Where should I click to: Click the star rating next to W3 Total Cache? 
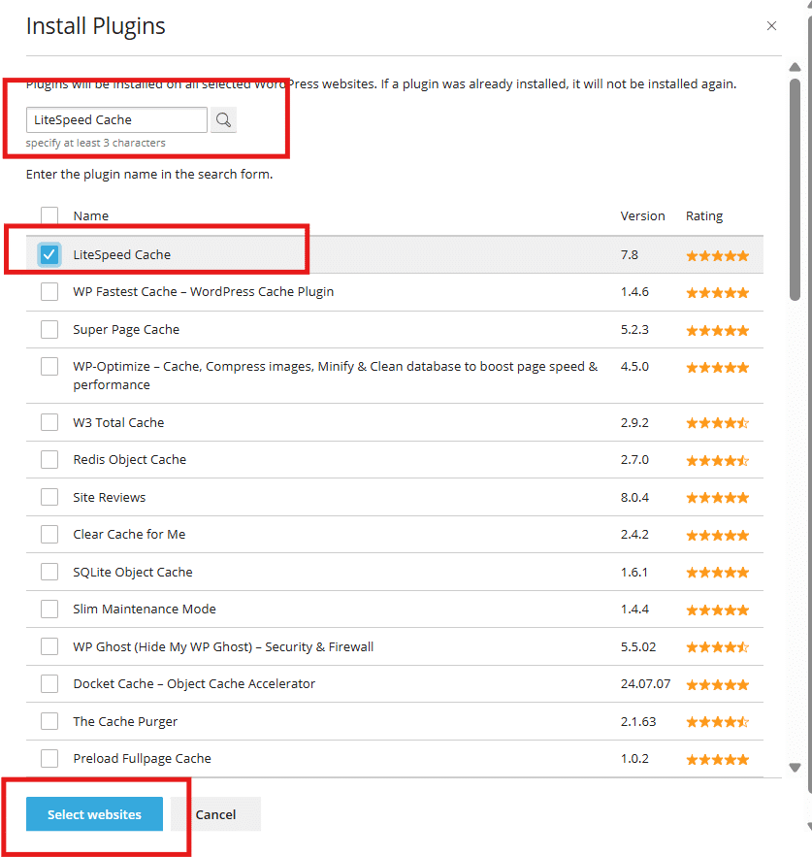tap(717, 422)
